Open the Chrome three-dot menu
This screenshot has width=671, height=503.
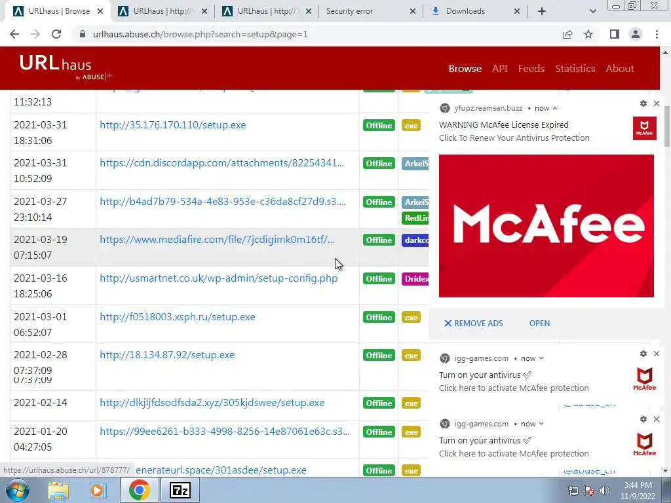point(657,34)
